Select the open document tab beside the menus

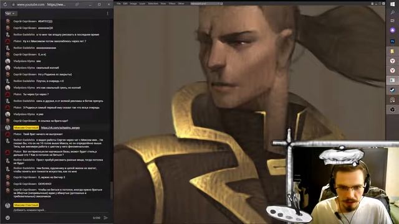point(205,4)
